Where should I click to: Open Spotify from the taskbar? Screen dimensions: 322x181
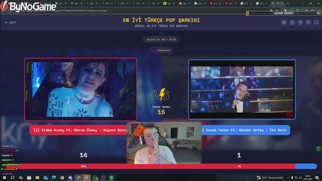click(x=111, y=178)
